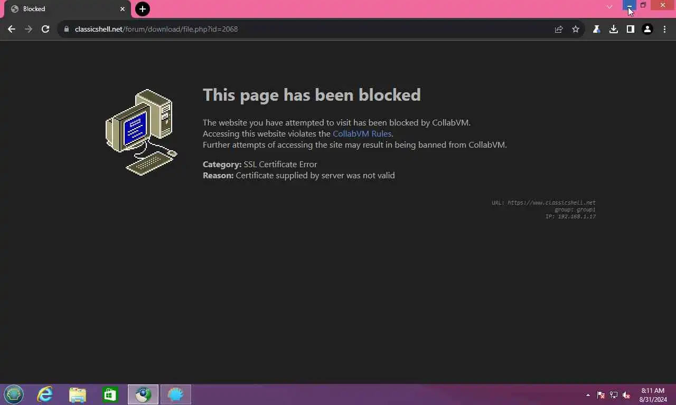The height and width of the screenshot is (405, 676).
Task: Restore down the browser window
Action: click(643, 5)
